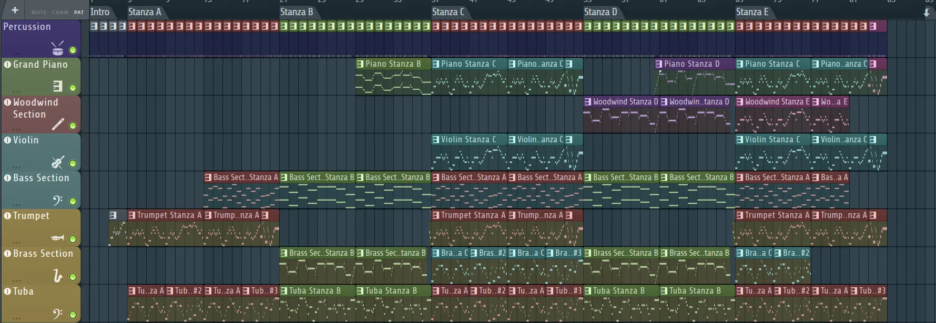Open the first Woodwind Stanza D clip menu
Image resolution: width=936 pixels, height=323 pixels.
[588, 102]
